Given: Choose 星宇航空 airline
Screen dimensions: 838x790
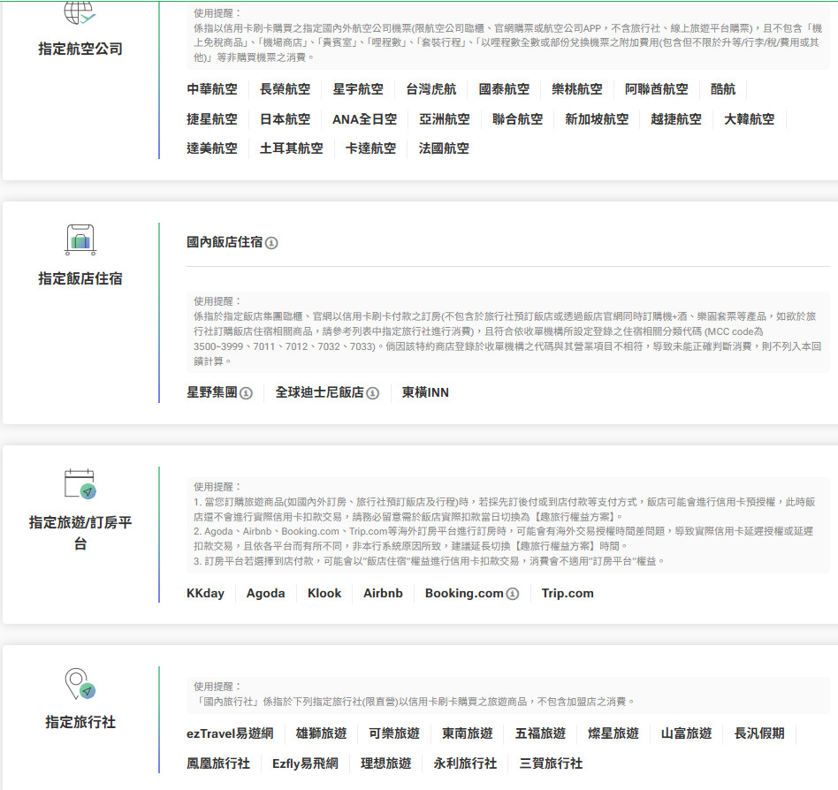Looking at the screenshot, I should pyautogui.click(x=358, y=89).
